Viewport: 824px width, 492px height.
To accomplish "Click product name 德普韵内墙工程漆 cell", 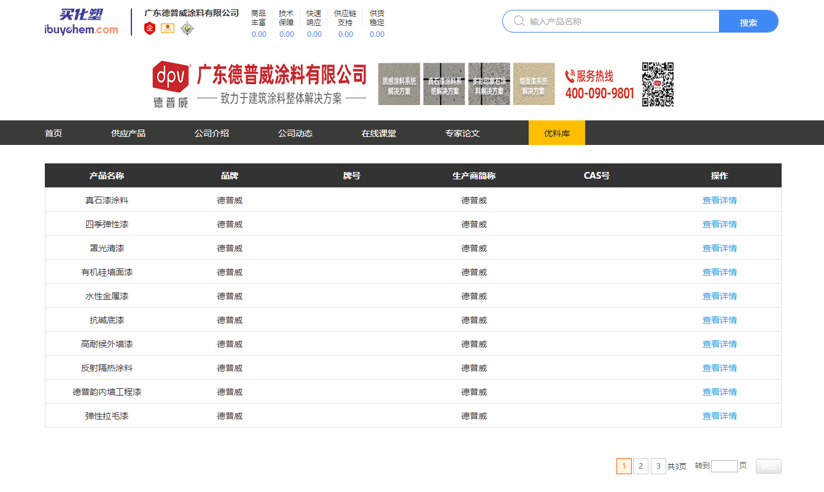I will pos(107,392).
